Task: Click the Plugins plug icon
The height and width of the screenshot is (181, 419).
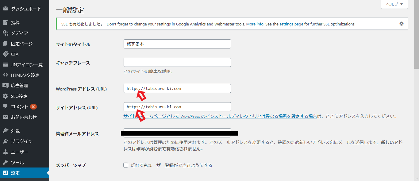Action: point(6,141)
